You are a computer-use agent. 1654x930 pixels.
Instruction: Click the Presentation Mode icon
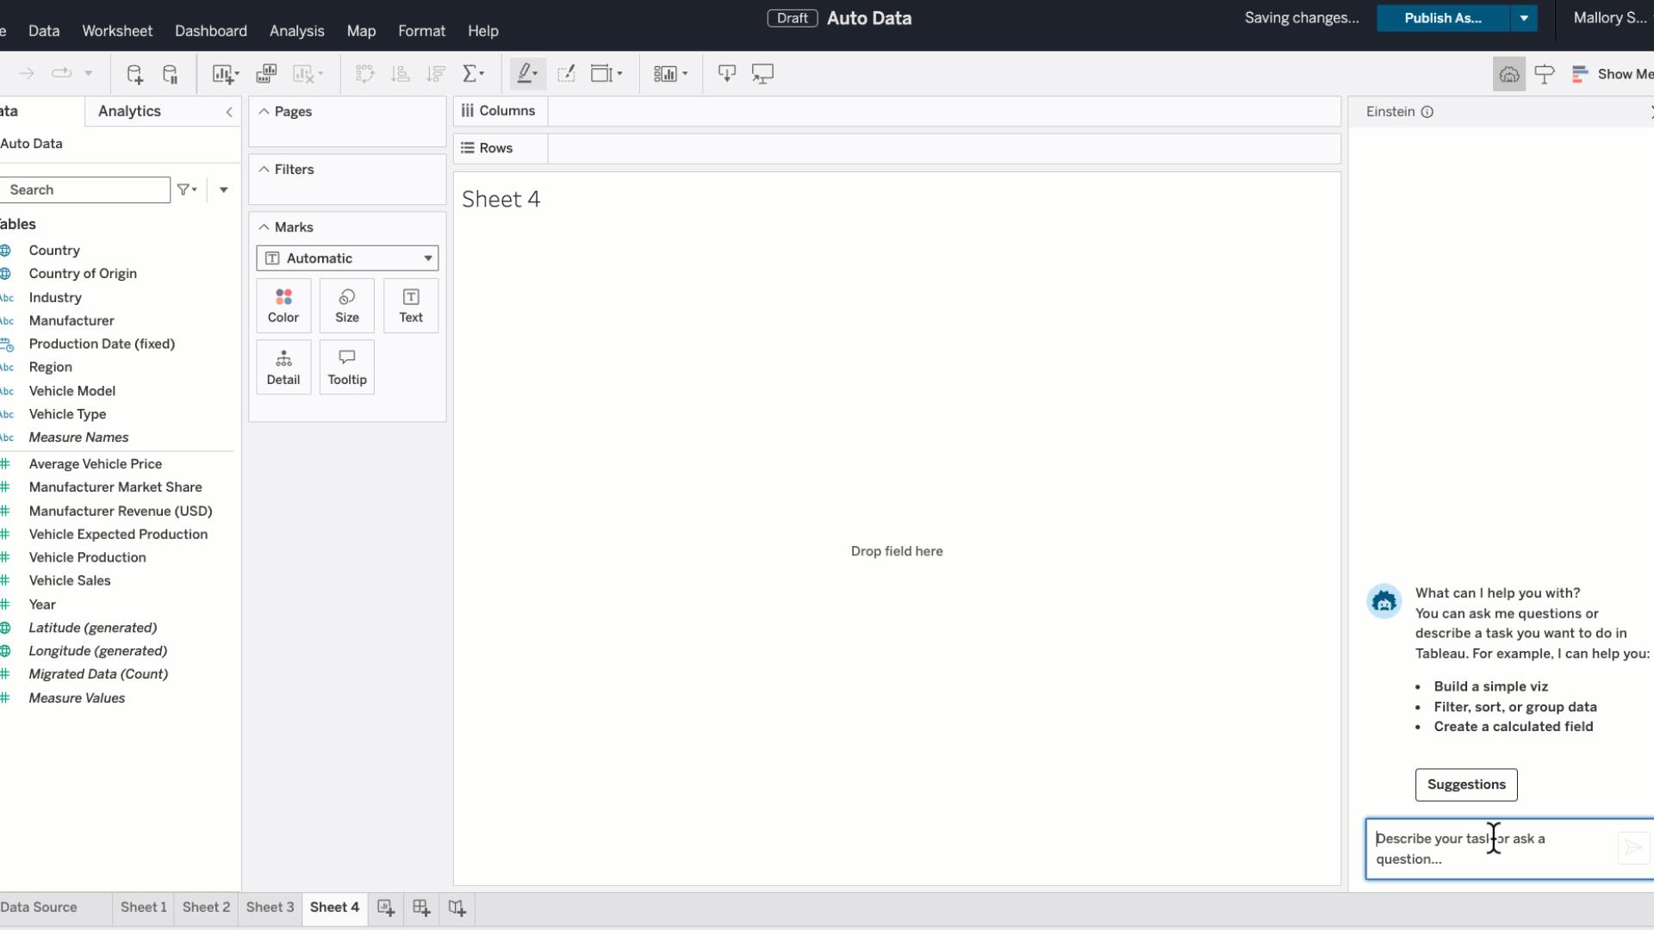click(762, 73)
